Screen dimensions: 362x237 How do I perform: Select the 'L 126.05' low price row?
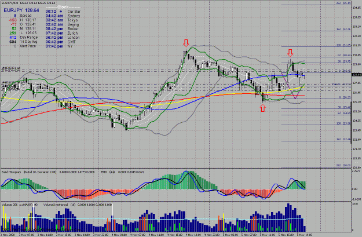(28, 33)
